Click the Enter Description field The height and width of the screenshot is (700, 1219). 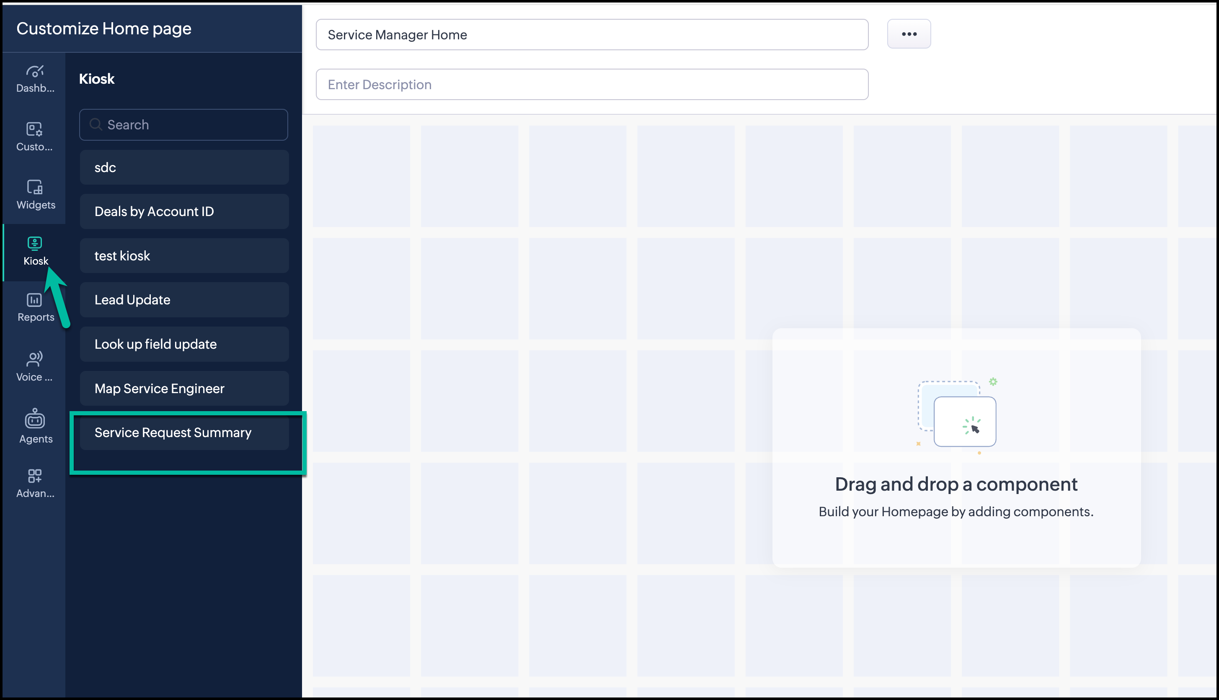coord(592,85)
